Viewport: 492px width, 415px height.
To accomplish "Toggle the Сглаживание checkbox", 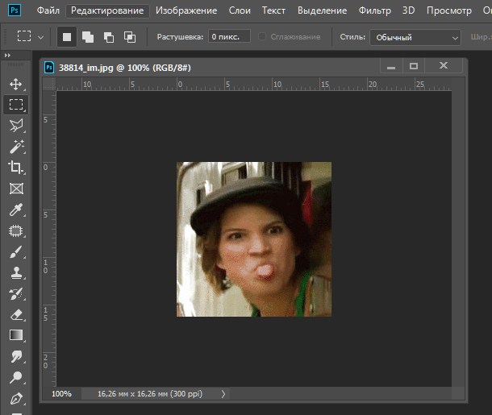I will coord(261,37).
